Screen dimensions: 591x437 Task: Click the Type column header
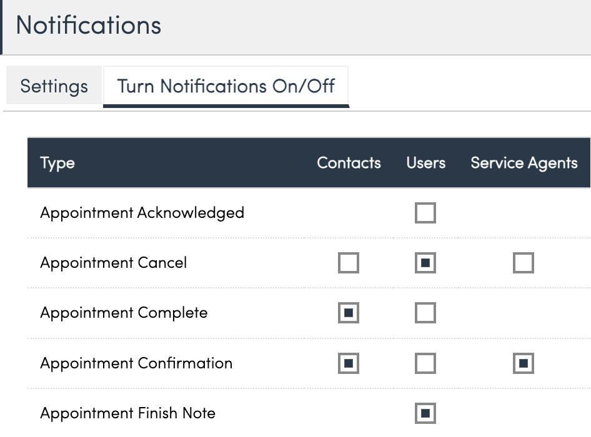pyautogui.click(x=57, y=164)
